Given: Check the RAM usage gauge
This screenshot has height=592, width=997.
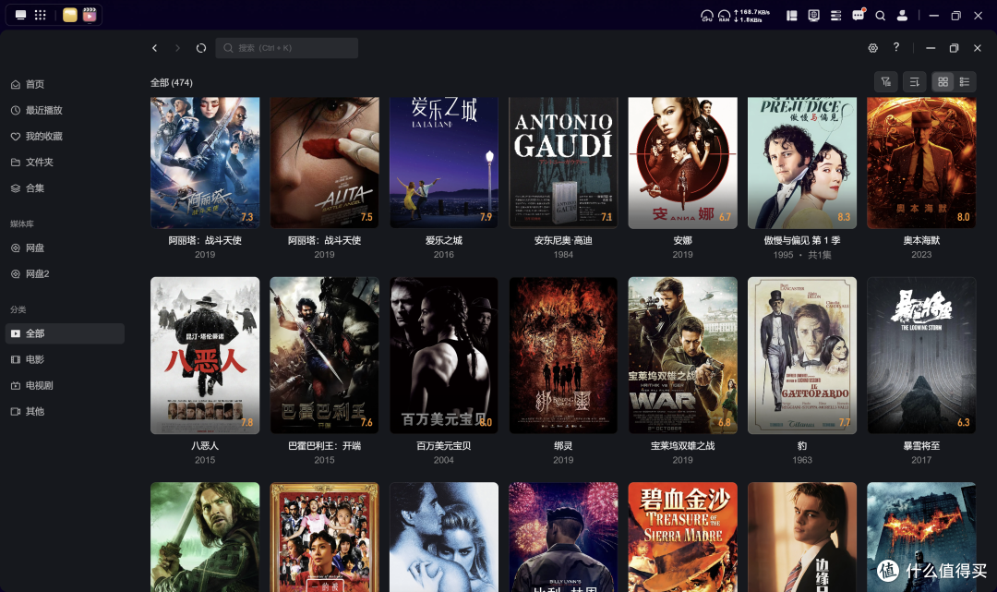Looking at the screenshot, I should [725, 16].
